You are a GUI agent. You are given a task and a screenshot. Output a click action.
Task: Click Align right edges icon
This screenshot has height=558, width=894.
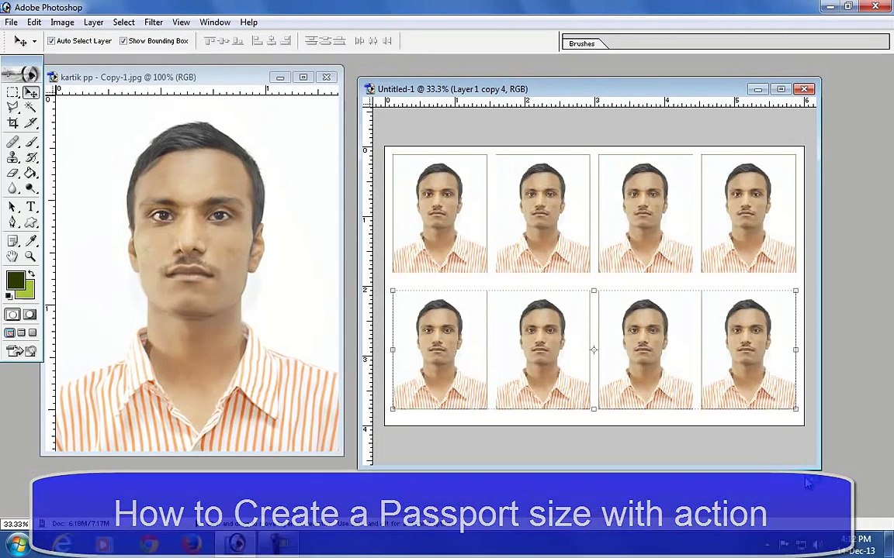(x=286, y=41)
